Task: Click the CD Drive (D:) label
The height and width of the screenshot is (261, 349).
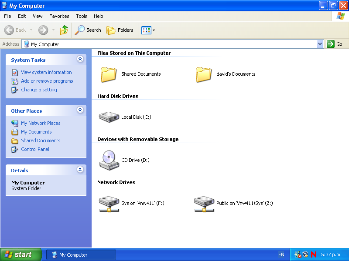Action: click(x=135, y=160)
